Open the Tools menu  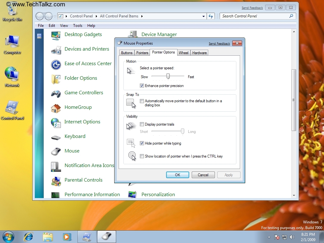(x=78, y=26)
